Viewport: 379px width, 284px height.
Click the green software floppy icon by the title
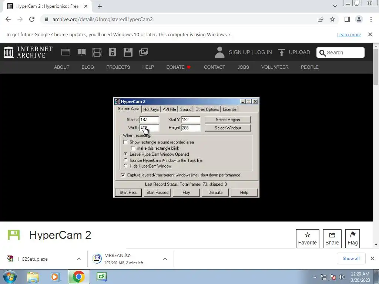[x=14, y=235]
